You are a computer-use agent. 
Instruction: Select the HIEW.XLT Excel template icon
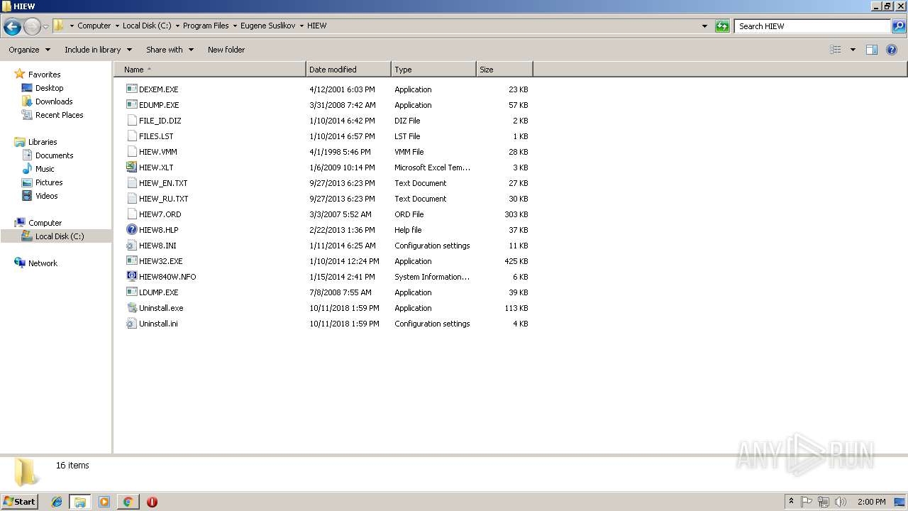tap(131, 167)
